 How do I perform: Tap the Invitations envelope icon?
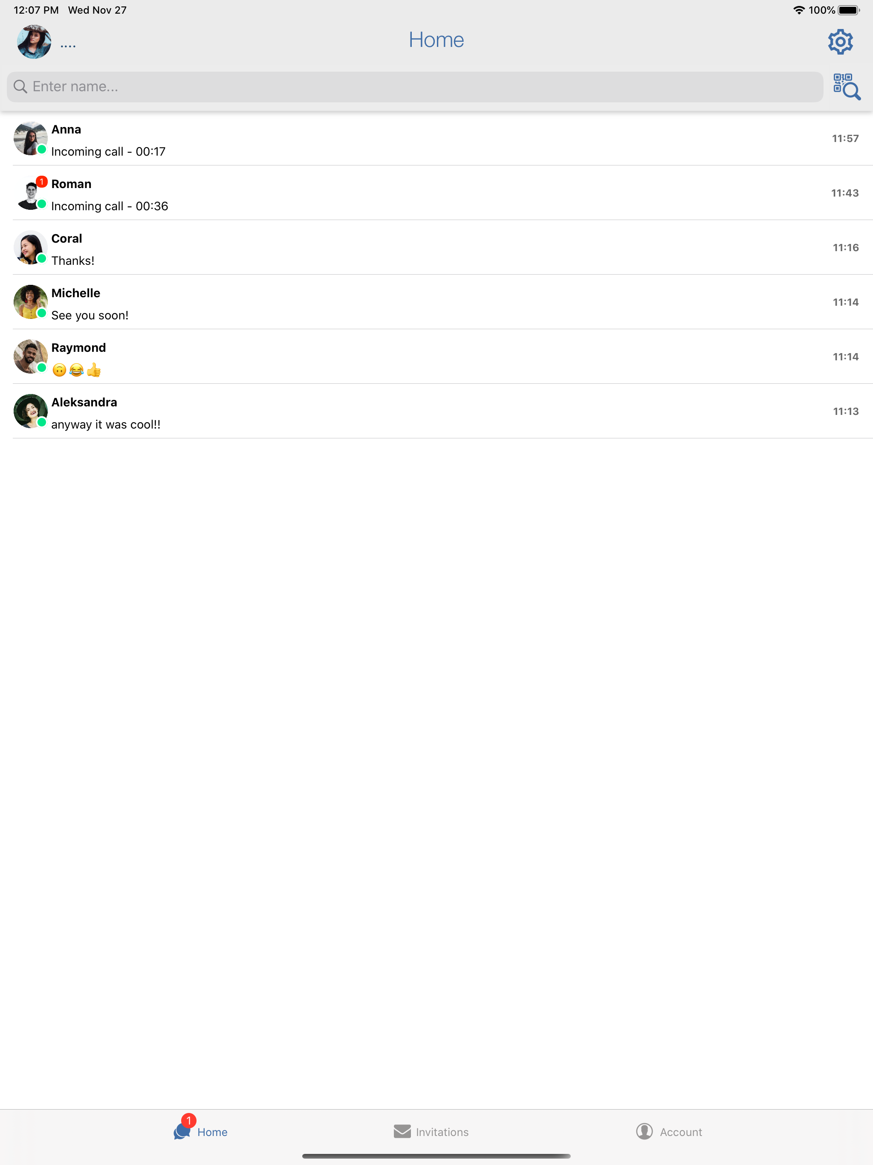click(402, 1131)
